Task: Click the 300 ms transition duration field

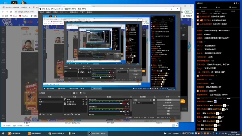Action: tap(145, 103)
